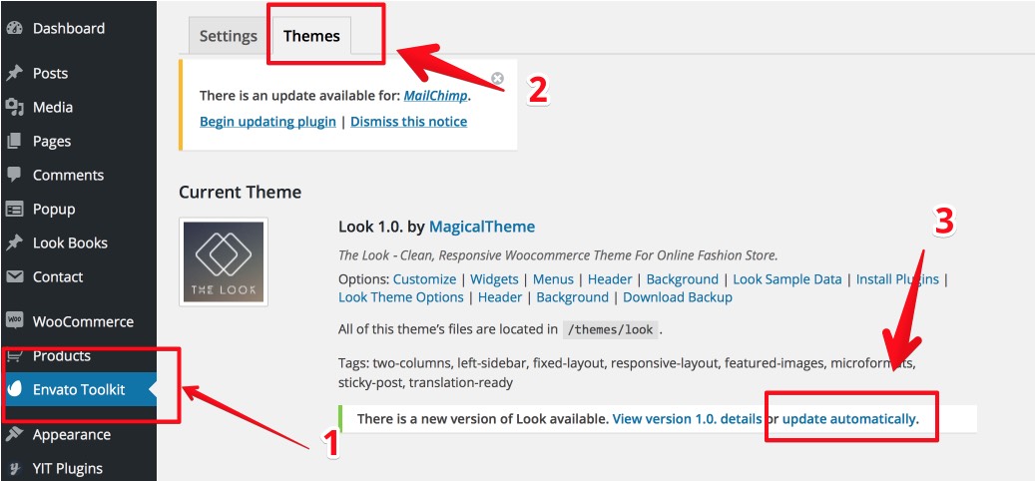Click the Posts pushpin icon
This screenshot has width=1035, height=481.
[15, 73]
